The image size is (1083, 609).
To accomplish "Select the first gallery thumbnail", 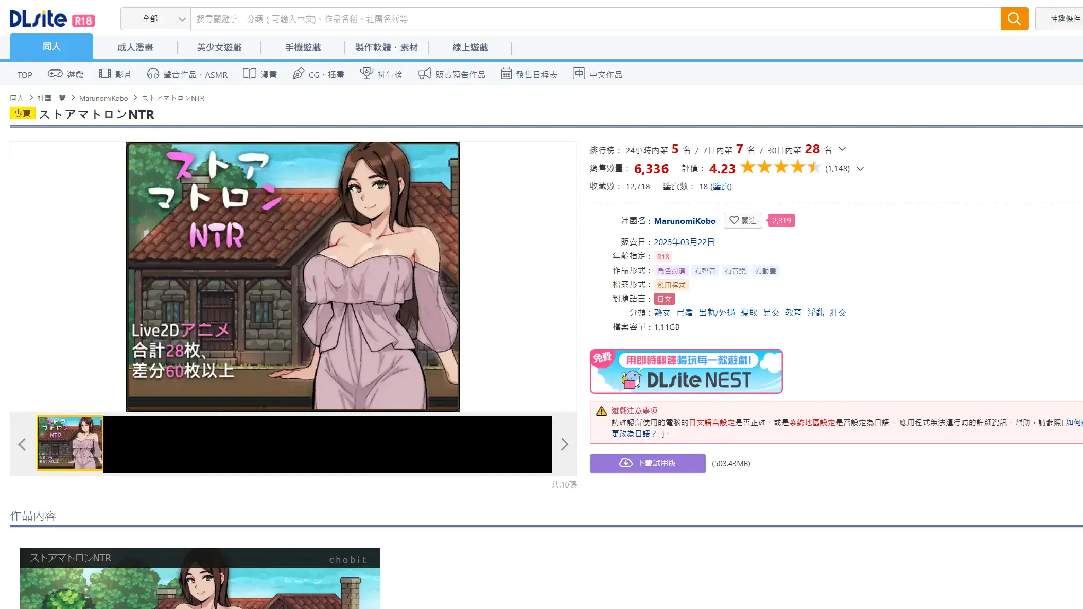I will tap(70, 444).
